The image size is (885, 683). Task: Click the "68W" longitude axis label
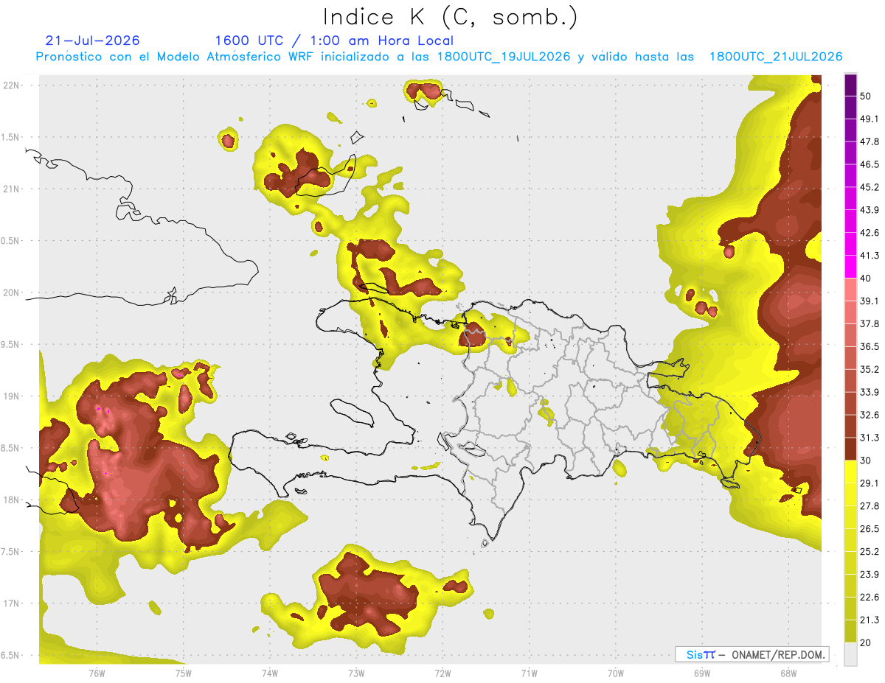click(788, 673)
